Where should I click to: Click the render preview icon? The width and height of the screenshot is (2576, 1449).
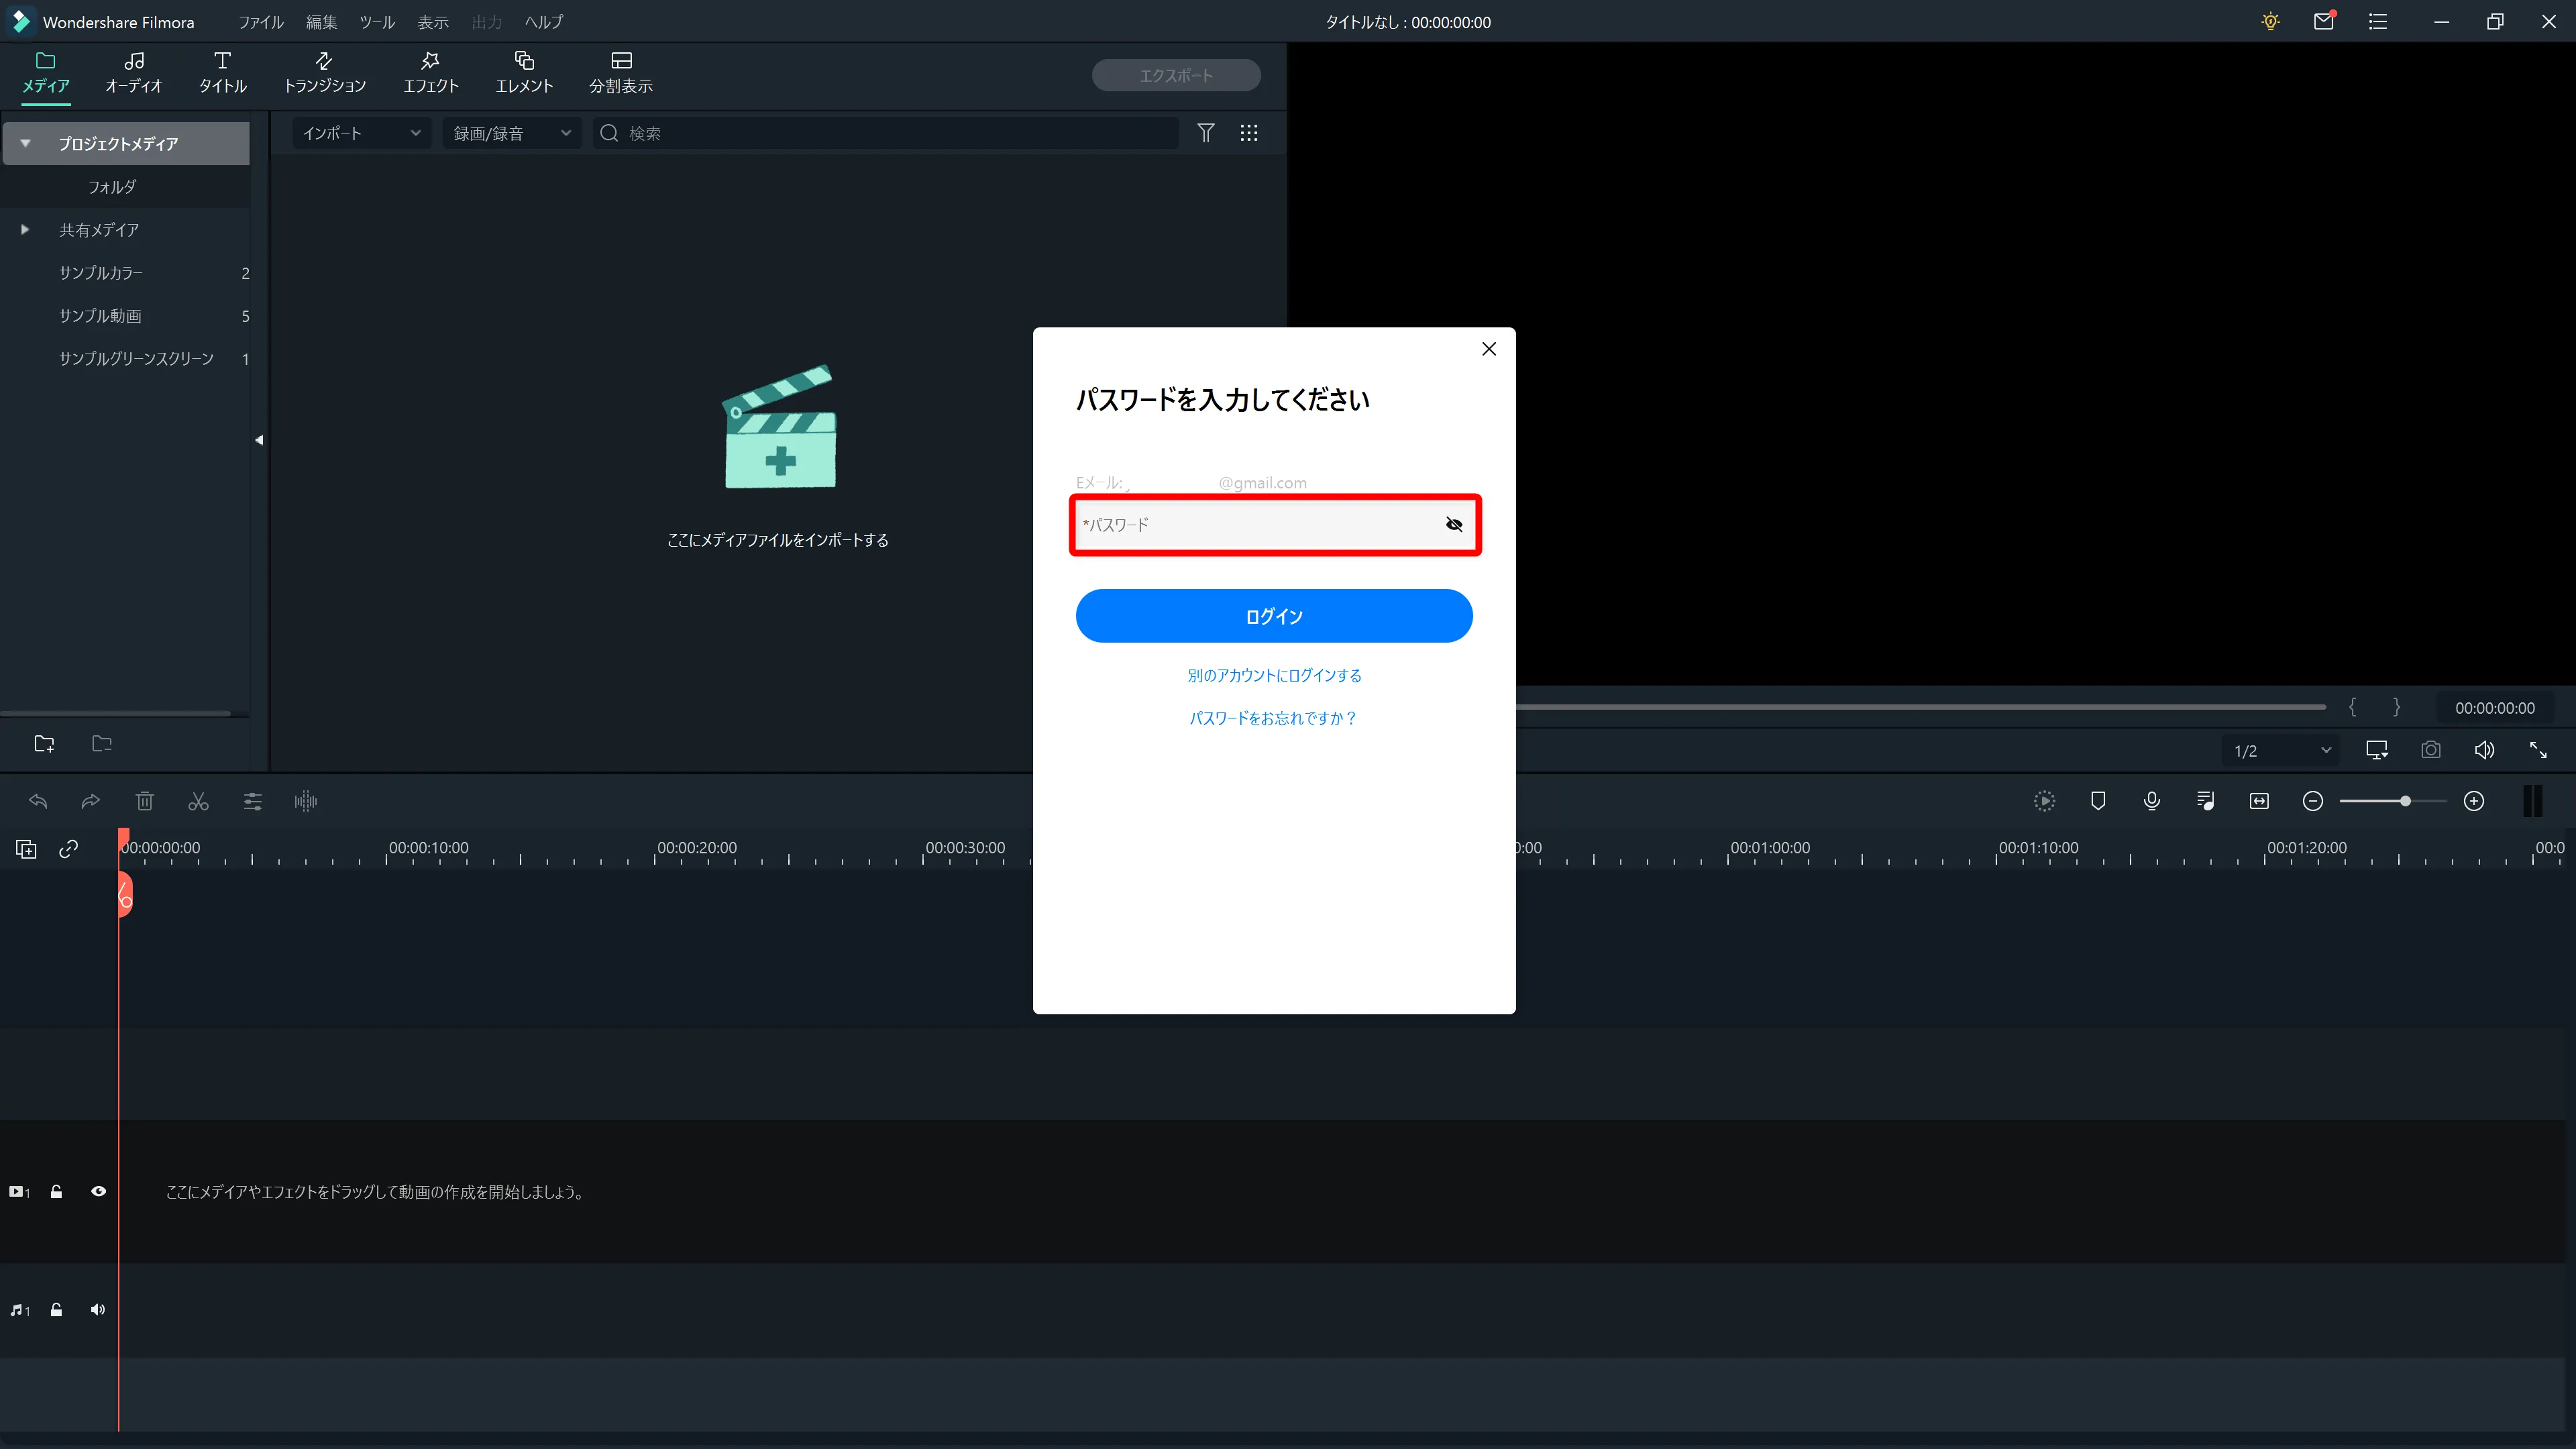[2044, 801]
